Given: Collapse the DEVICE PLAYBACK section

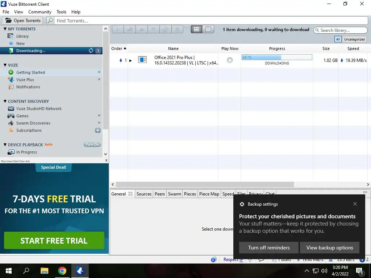Looking at the screenshot, I should (5, 145).
